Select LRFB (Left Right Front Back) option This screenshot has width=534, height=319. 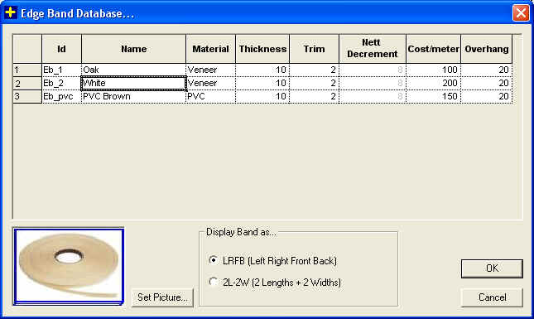point(214,261)
